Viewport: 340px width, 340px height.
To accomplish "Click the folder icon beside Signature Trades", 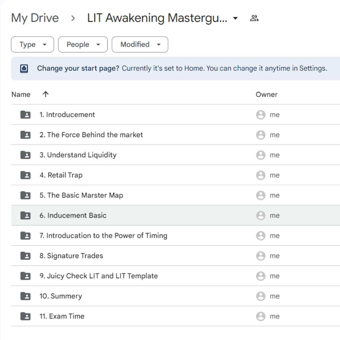I will click(26, 256).
